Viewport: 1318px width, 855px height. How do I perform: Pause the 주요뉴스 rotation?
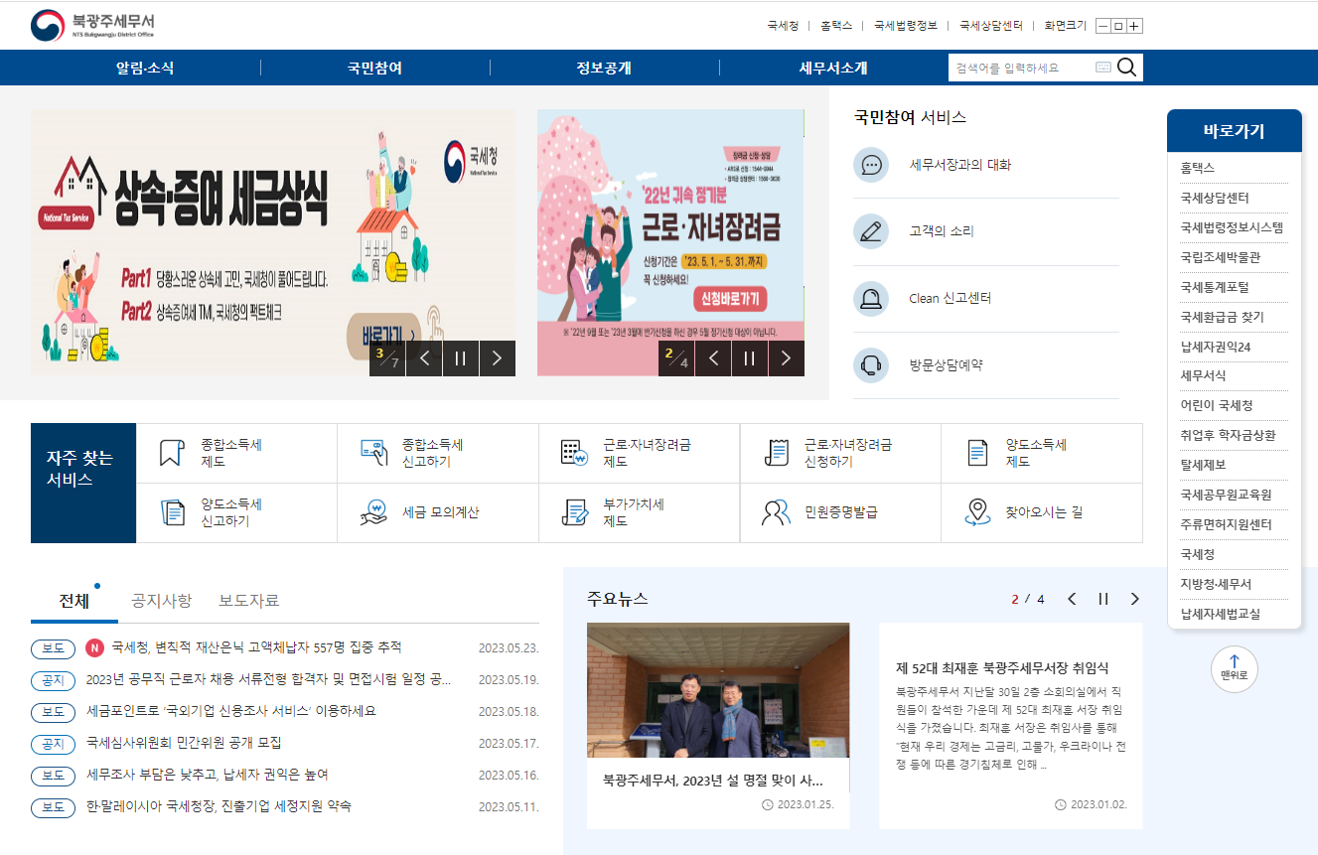1103,599
